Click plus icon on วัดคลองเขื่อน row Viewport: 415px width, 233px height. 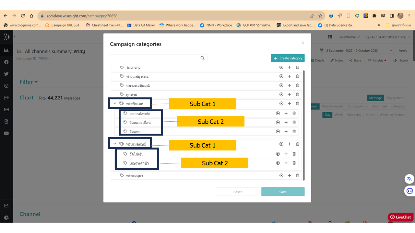(286, 123)
